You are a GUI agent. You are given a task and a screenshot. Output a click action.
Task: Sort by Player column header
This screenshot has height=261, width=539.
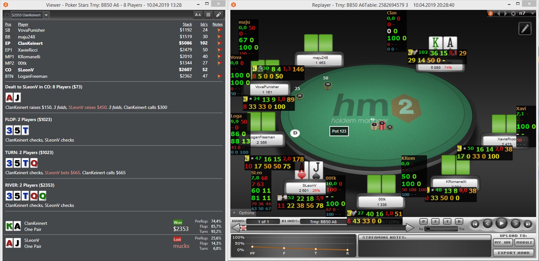click(x=23, y=24)
